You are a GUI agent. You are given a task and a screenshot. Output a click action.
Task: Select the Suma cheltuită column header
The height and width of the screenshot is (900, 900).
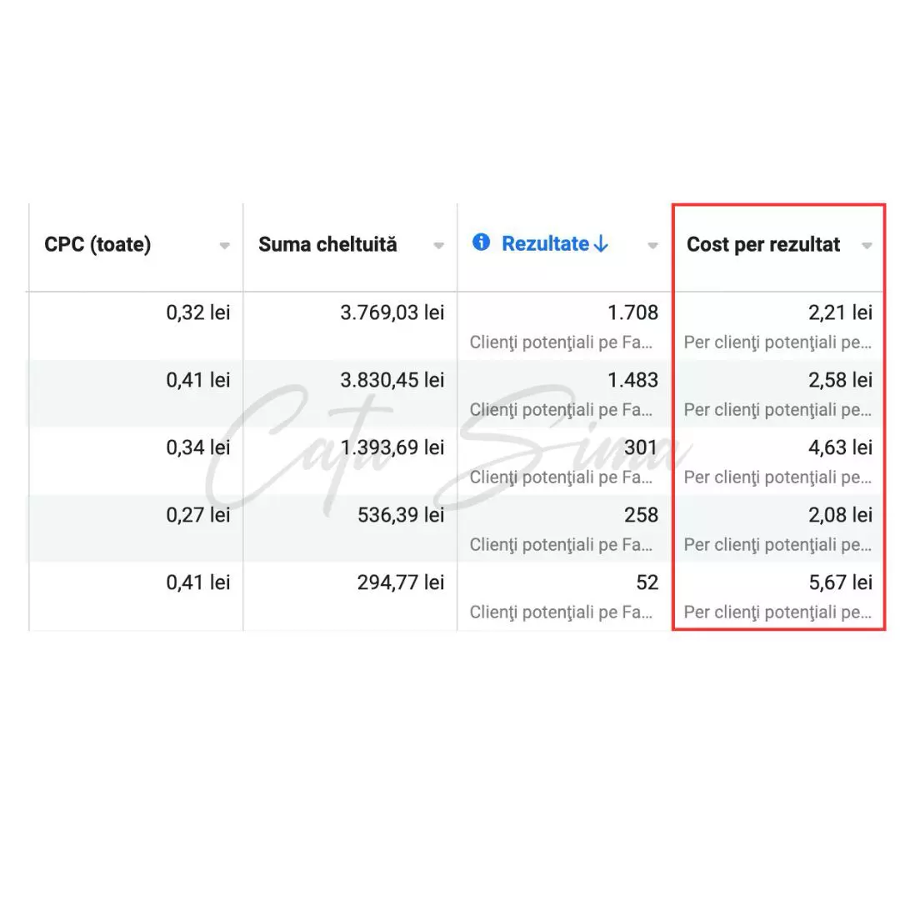327,244
